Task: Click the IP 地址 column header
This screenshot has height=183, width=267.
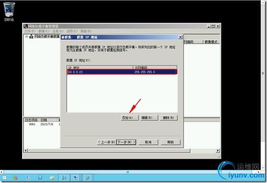Action: click(100, 68)
